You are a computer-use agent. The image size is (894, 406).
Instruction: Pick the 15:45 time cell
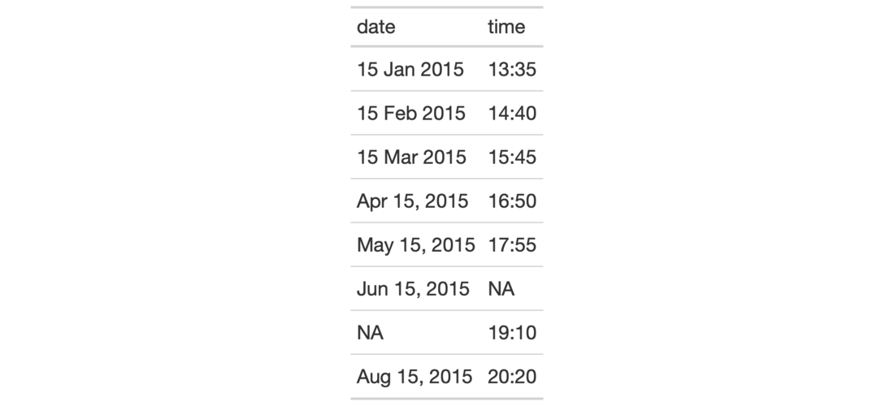[x=512, y=157]
